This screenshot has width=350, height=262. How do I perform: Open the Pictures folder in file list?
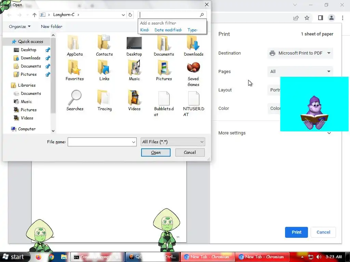click(164, 70)
